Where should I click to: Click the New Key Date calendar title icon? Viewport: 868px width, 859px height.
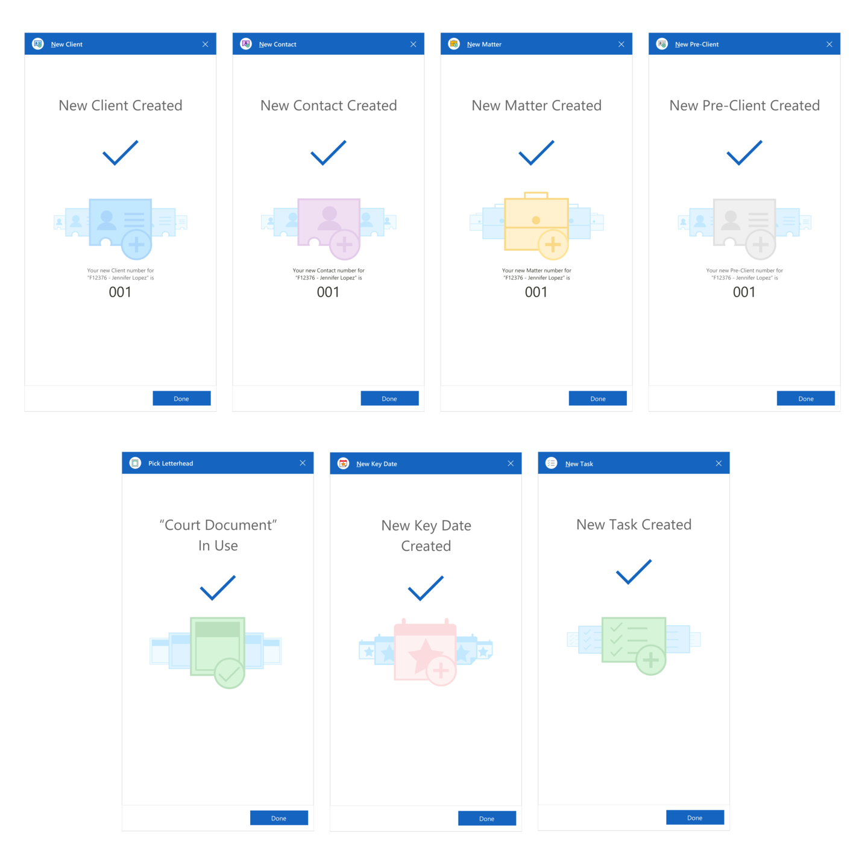pyautogui.click(x=344, y=464)
